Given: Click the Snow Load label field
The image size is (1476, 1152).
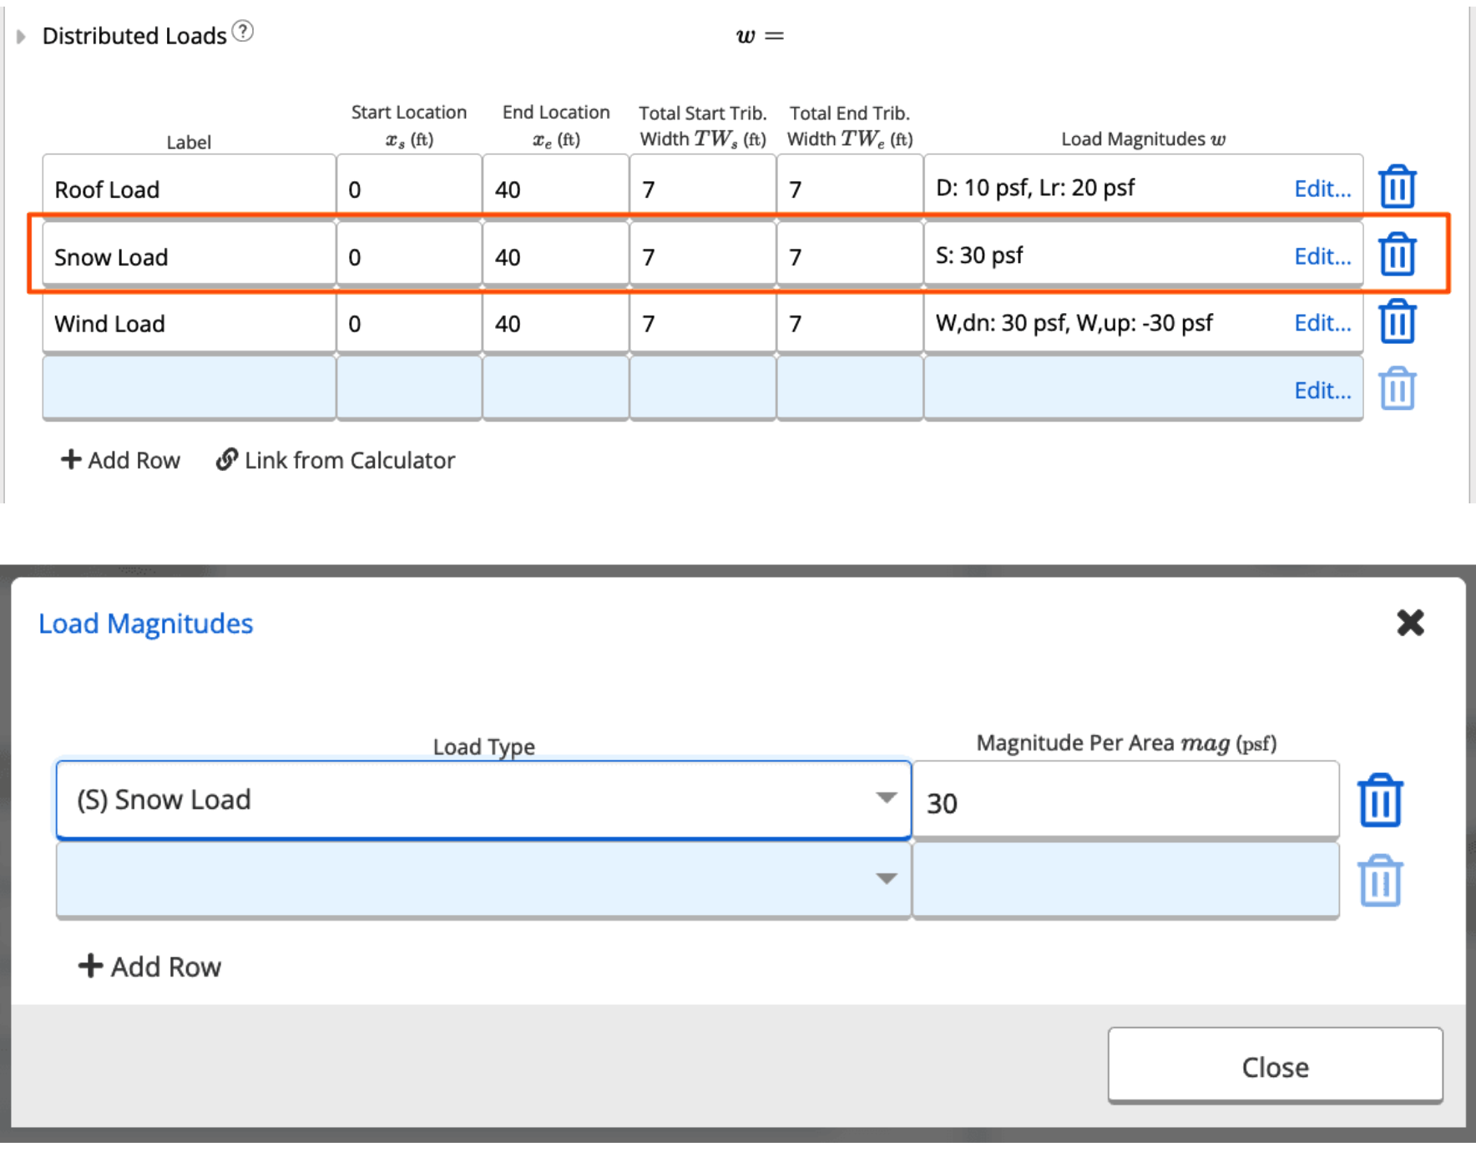Looking at the screenshot, I should 190,255.
